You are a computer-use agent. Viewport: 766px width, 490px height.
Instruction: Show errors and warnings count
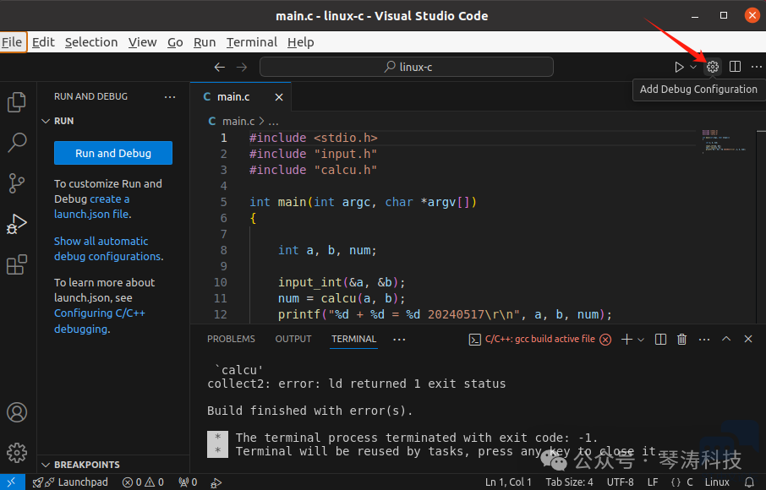[143, 482]
